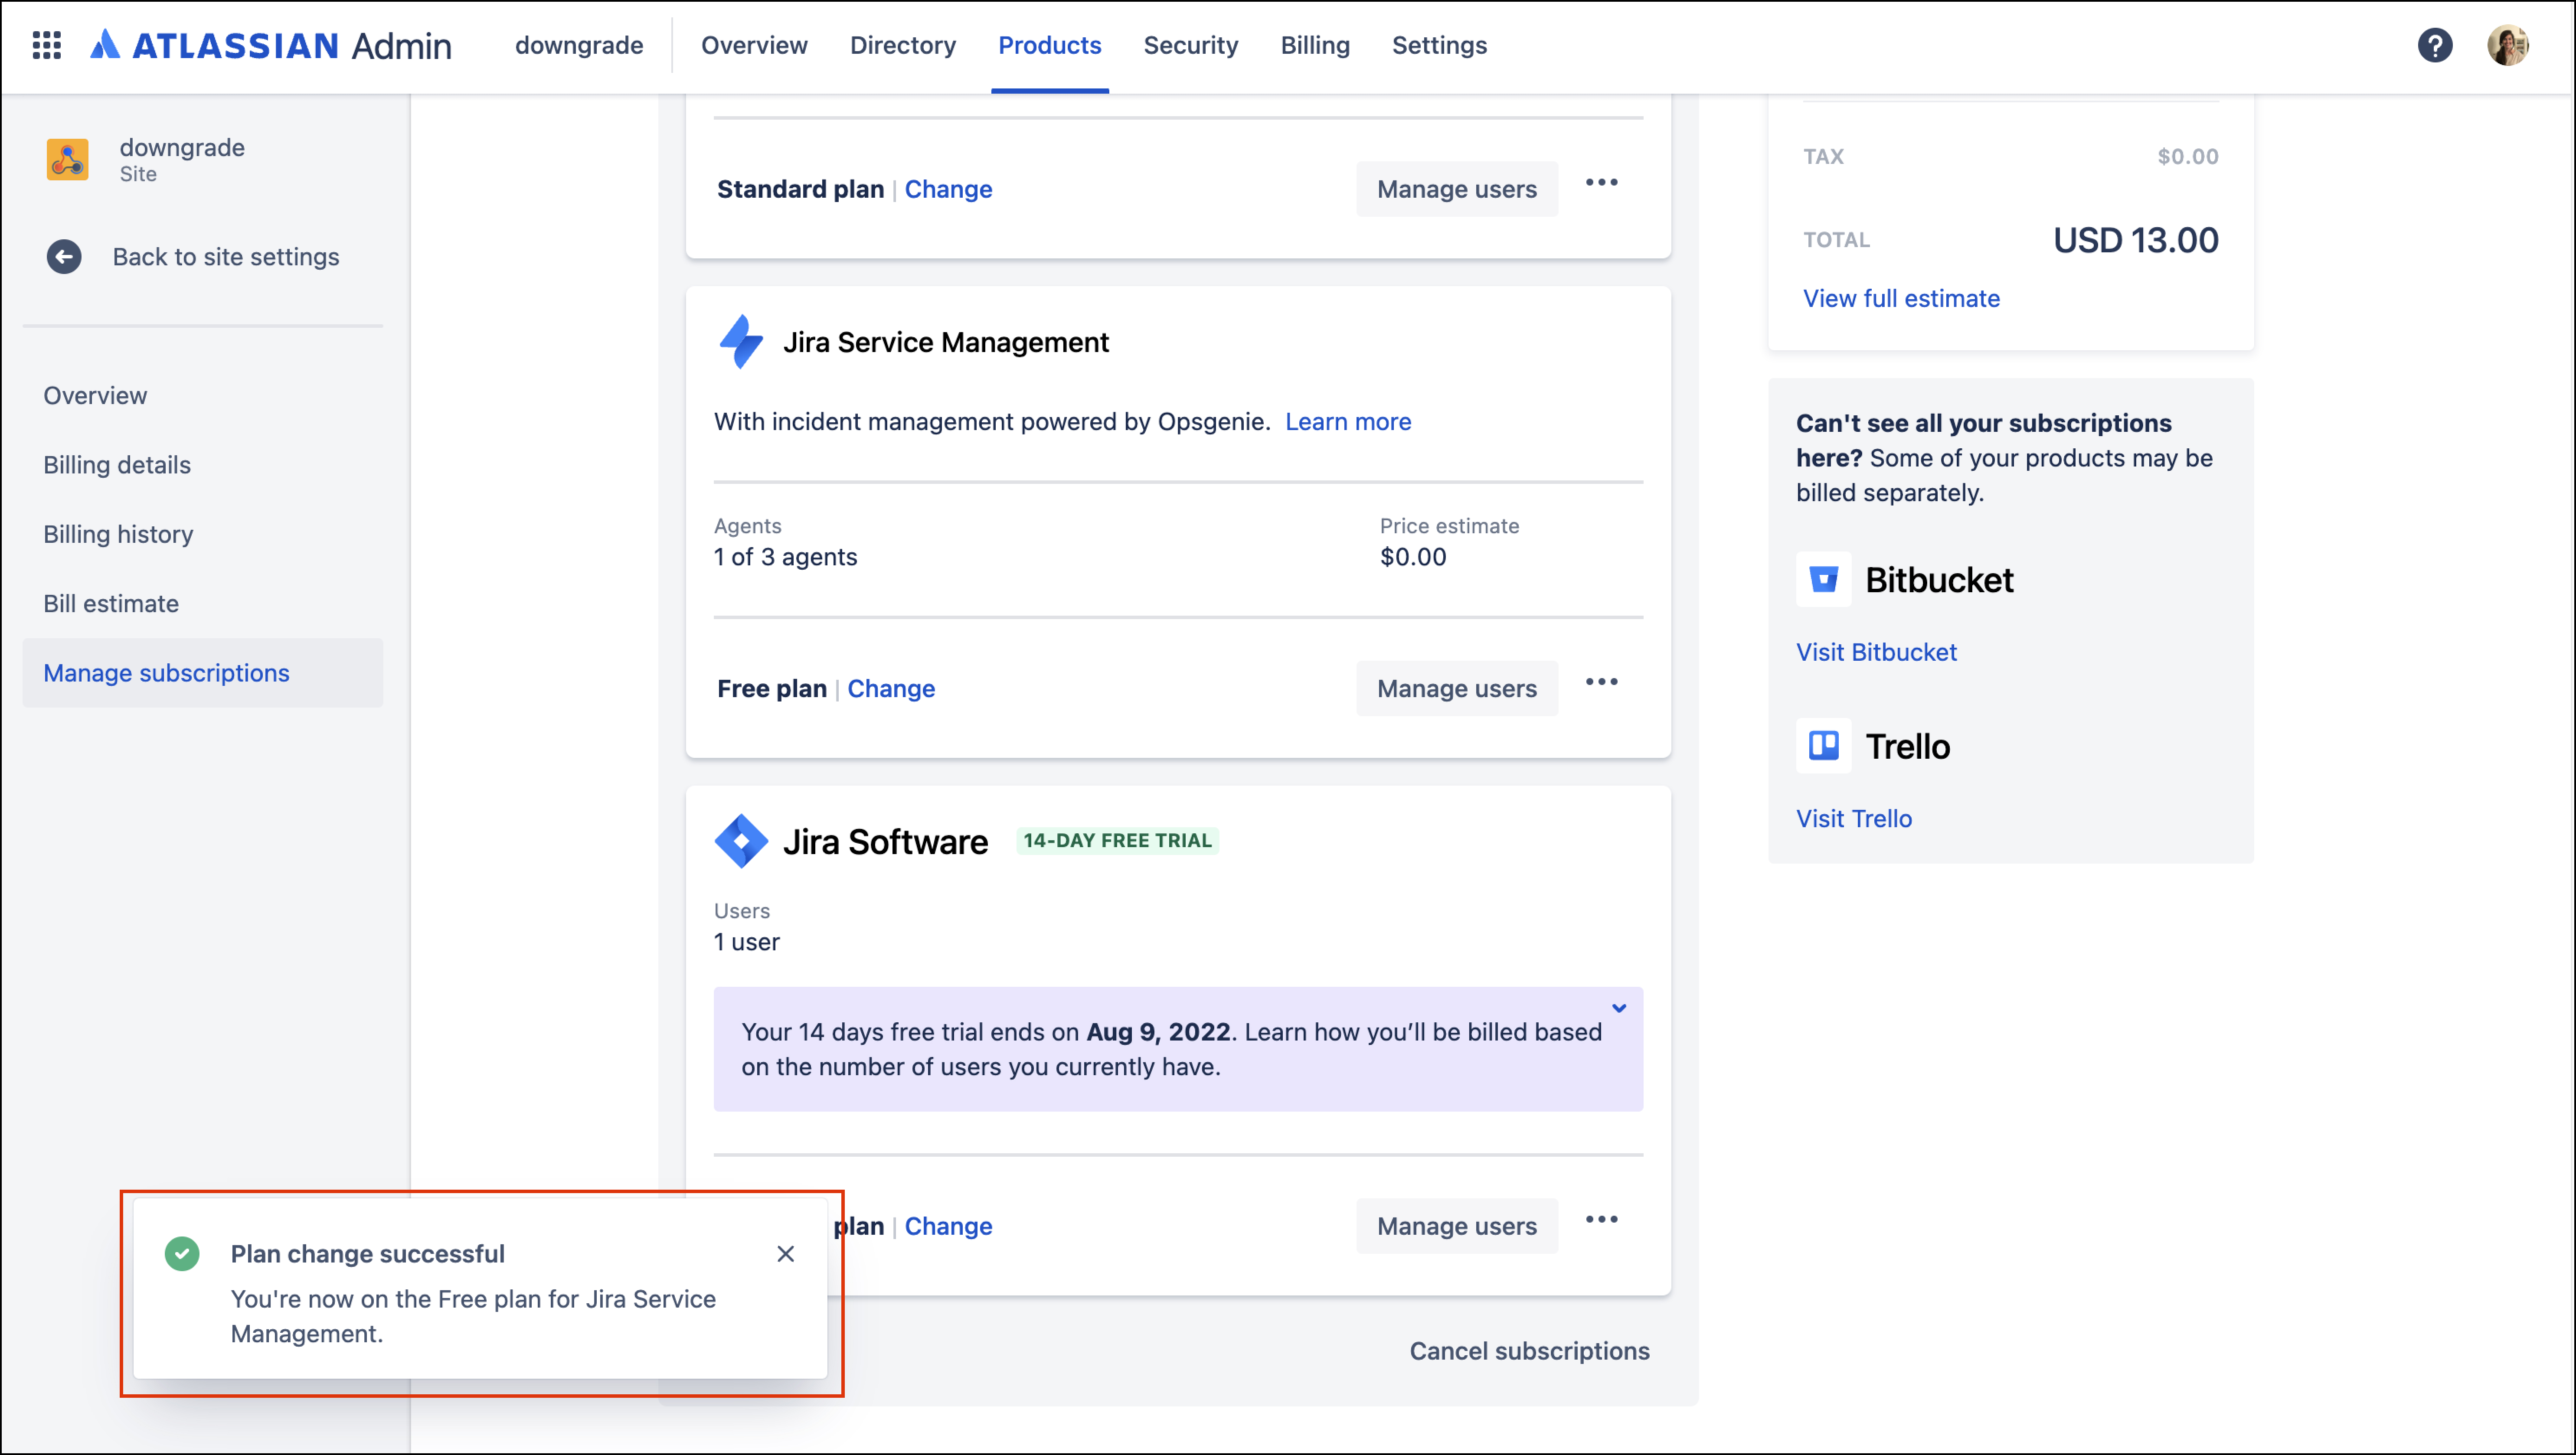Open the help question mark icon

2435,45
